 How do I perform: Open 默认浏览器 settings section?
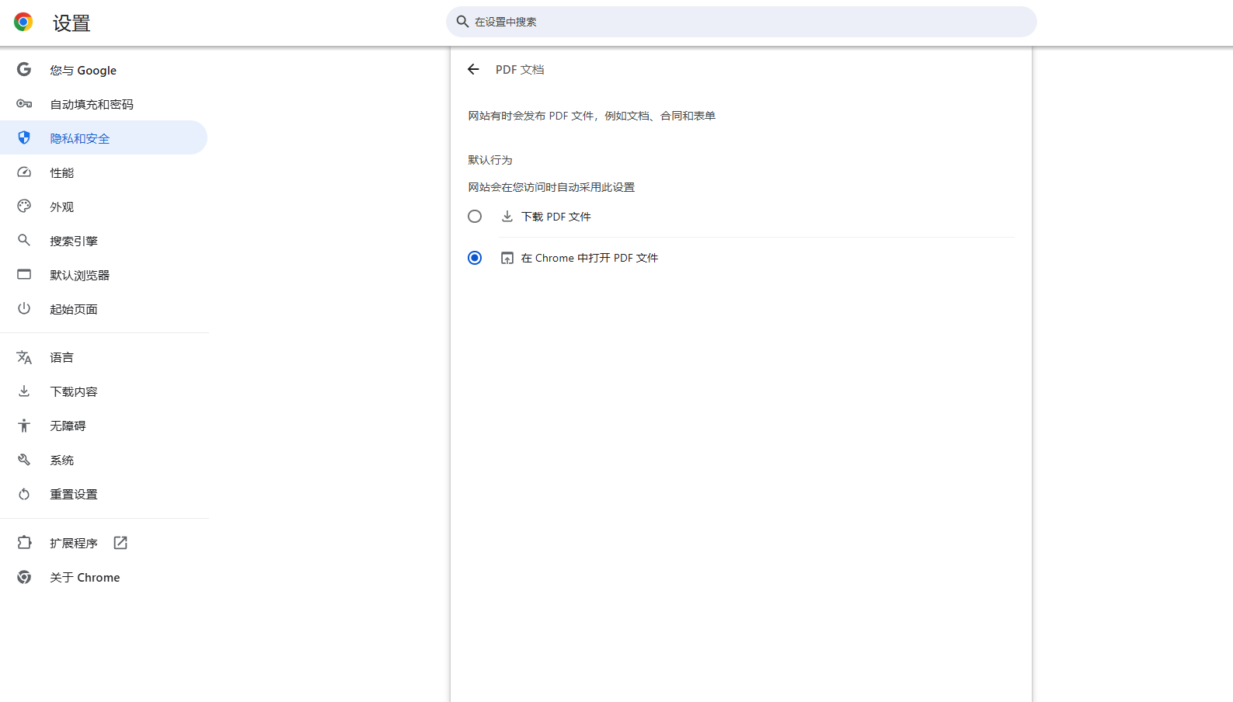click(x=103, y=275)
